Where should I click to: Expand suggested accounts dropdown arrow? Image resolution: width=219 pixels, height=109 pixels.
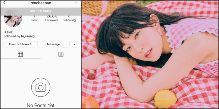(74, 44)
